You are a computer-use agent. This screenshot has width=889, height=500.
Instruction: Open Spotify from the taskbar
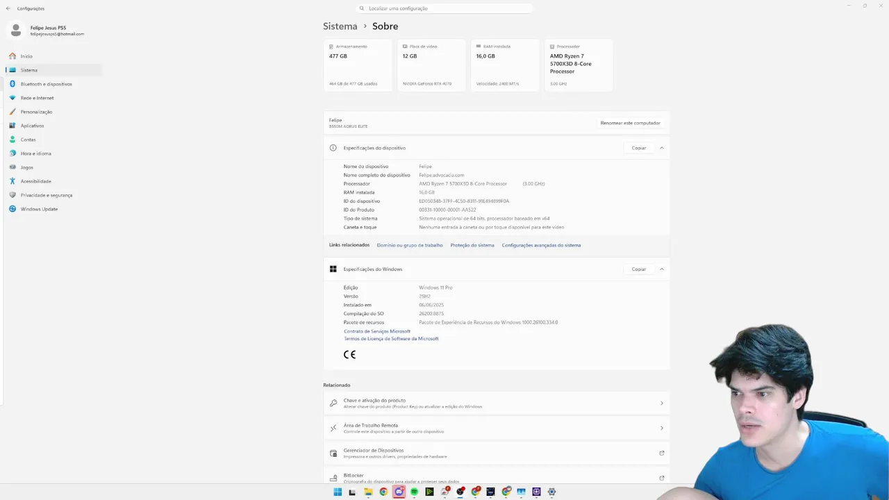click(414, 492)
